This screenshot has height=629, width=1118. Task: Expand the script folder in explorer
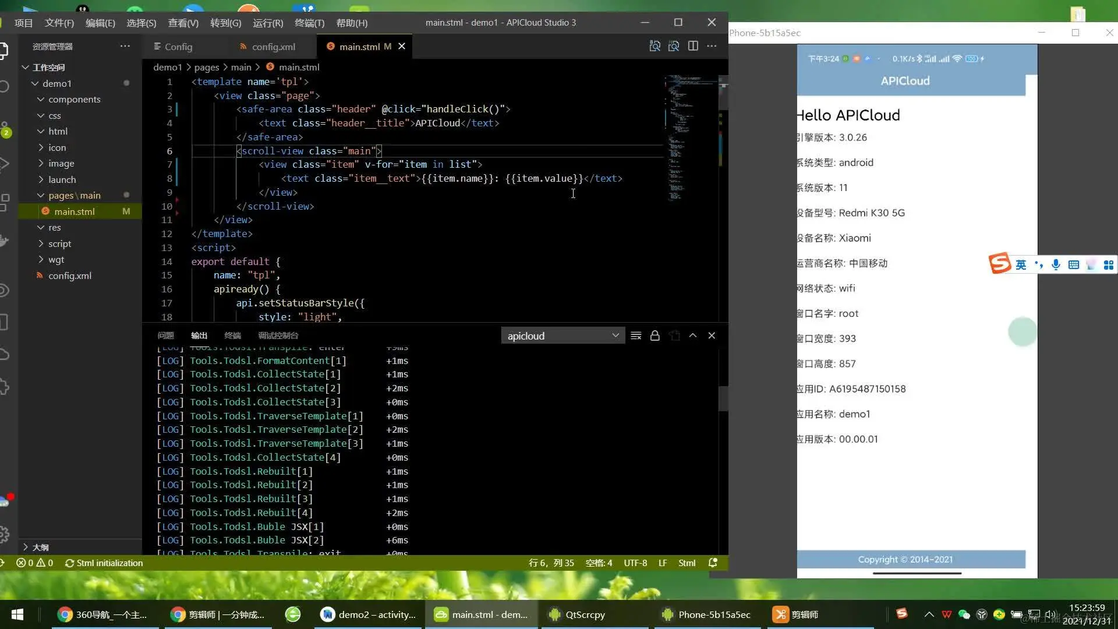(x=59, y=243)
